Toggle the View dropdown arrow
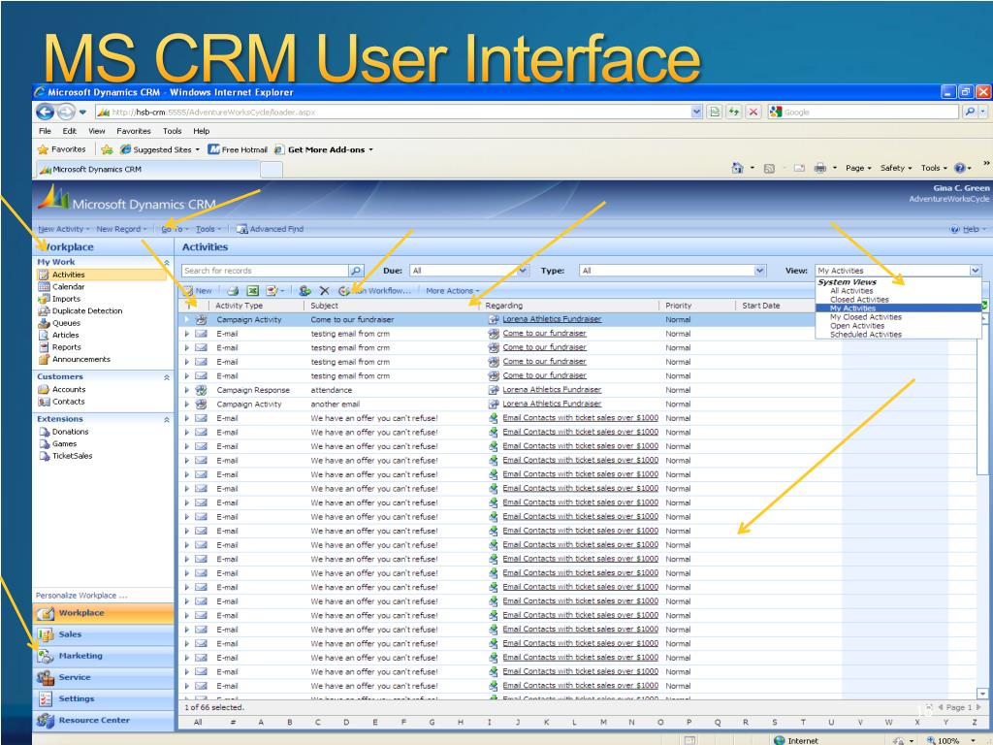The image size is (993, 745). click(976, 271)
